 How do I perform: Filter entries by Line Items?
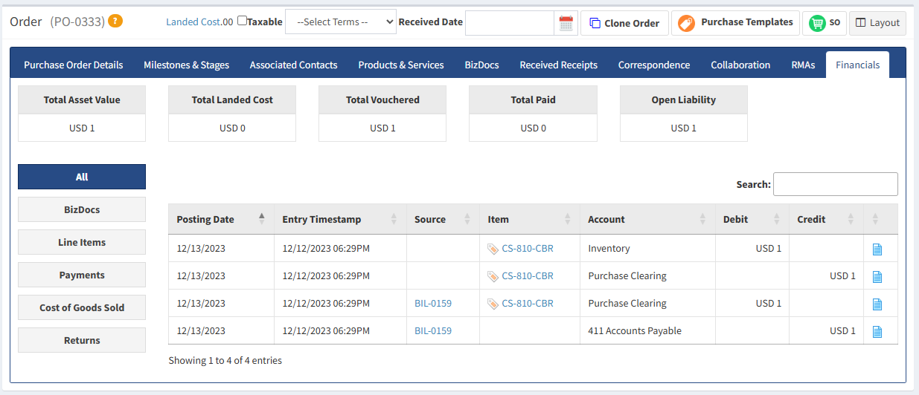(82, 242)
